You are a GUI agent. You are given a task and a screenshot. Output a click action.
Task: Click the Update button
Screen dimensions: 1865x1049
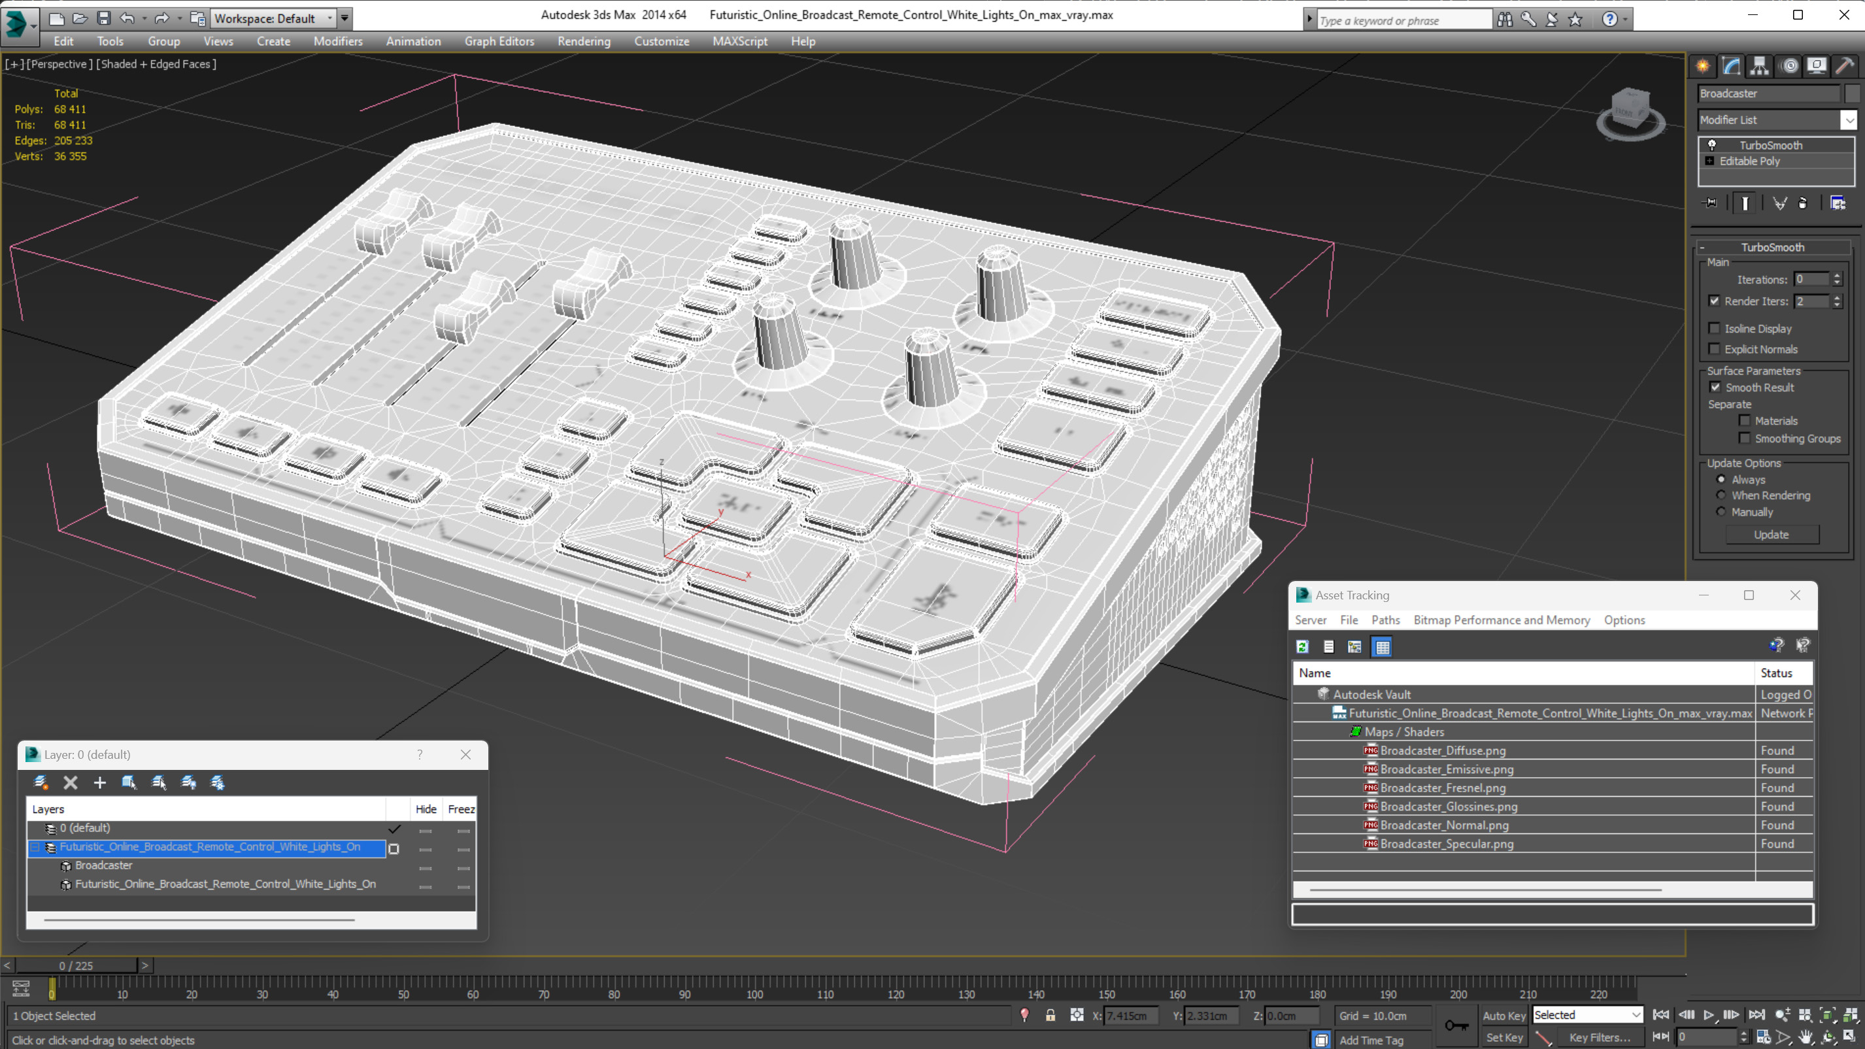(x=1771, y=534)
